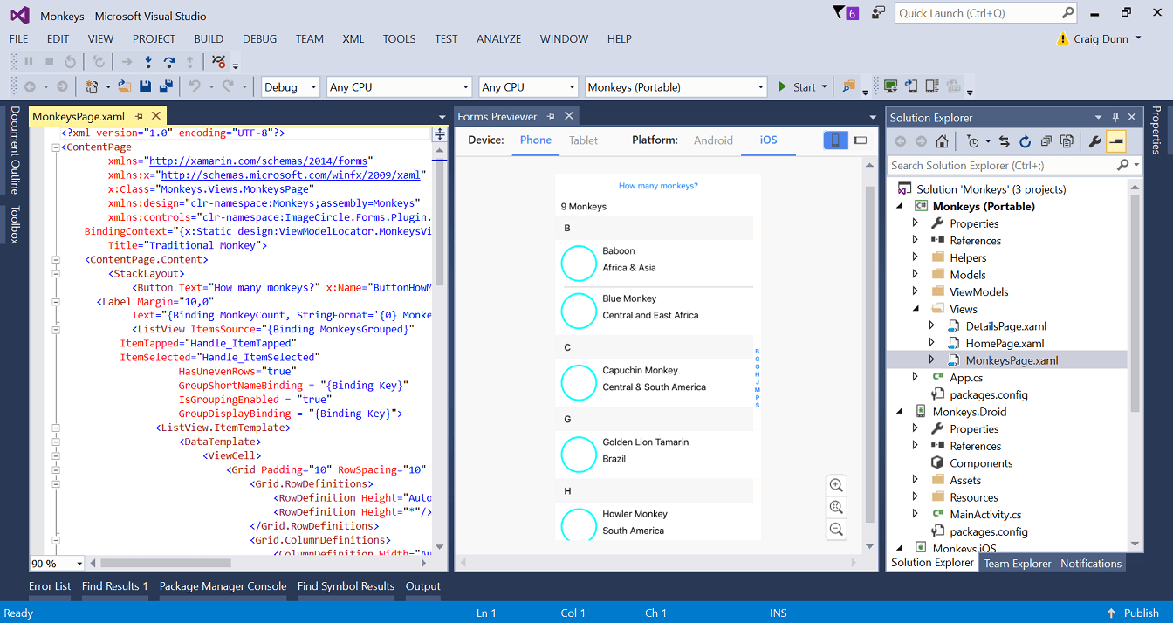The width and height of the screenshot is (1173, 623).
Task: Collapse All in Solution Explorer toolbar
Action: tap(1046, 141)
